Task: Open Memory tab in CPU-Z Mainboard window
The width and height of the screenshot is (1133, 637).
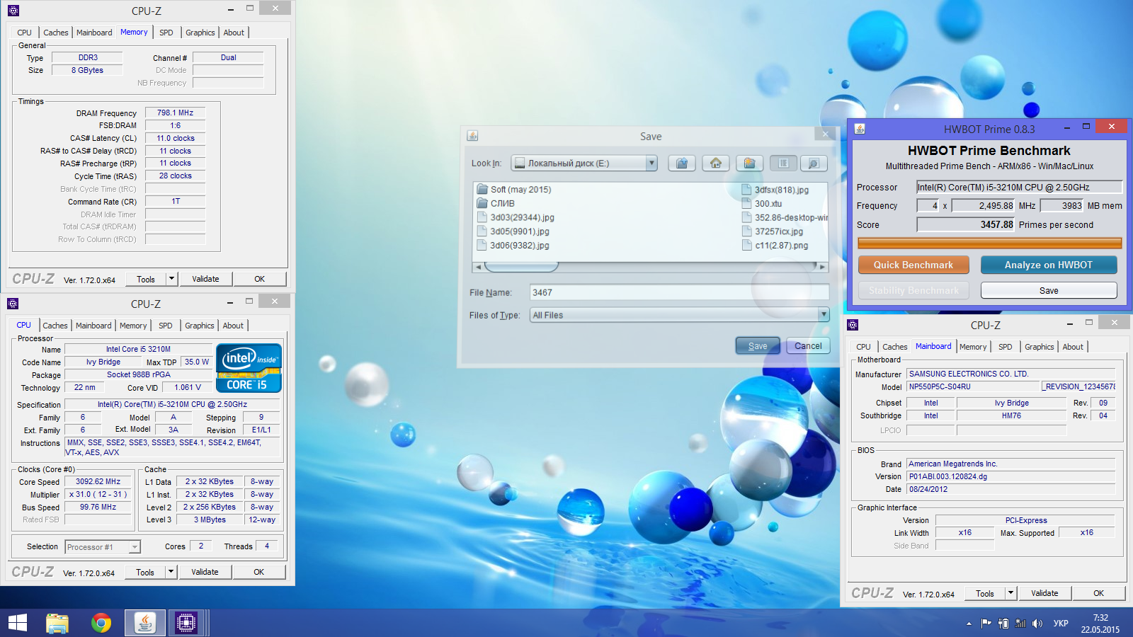Action: click(972, 347)
